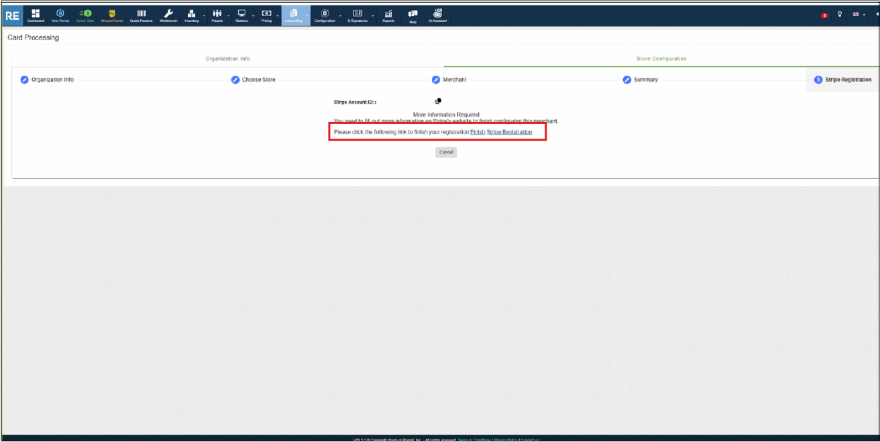This screenshot has width=880, height=442.
Task: Launch the AI Assistant robot icon
Action: (437, 15)
